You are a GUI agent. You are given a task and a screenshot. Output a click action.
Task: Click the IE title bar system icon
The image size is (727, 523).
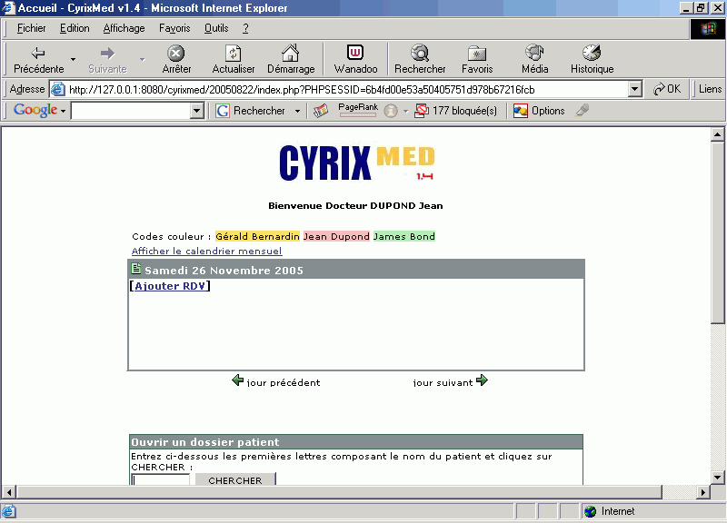(x=9, y=7)
